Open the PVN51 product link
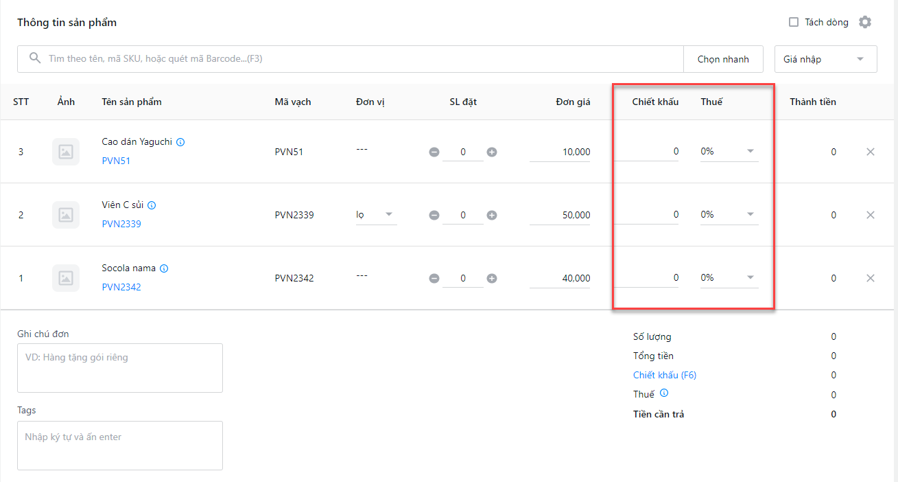This screenshot has width=898, height=482. (x=116, y=161)
